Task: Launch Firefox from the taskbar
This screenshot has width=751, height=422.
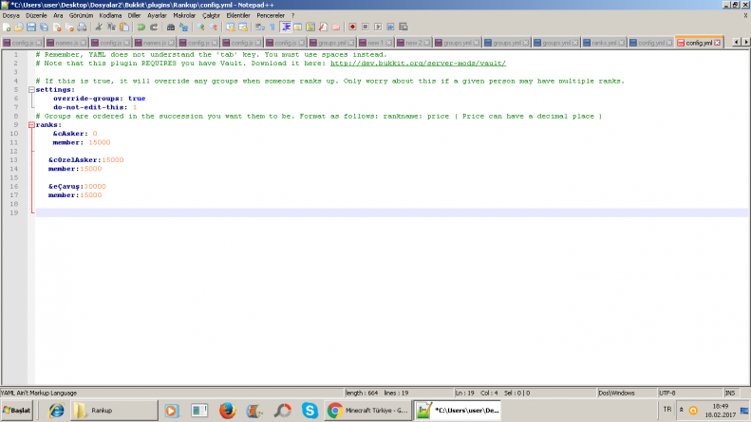Action: click(x=227, y=411)
